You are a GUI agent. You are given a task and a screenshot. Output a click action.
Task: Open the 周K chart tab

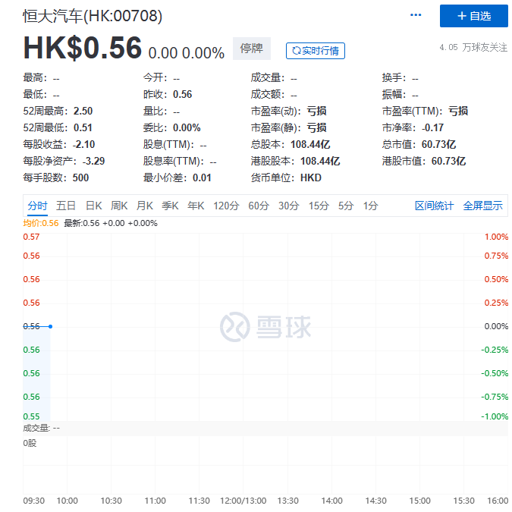[x=119, y=206]
